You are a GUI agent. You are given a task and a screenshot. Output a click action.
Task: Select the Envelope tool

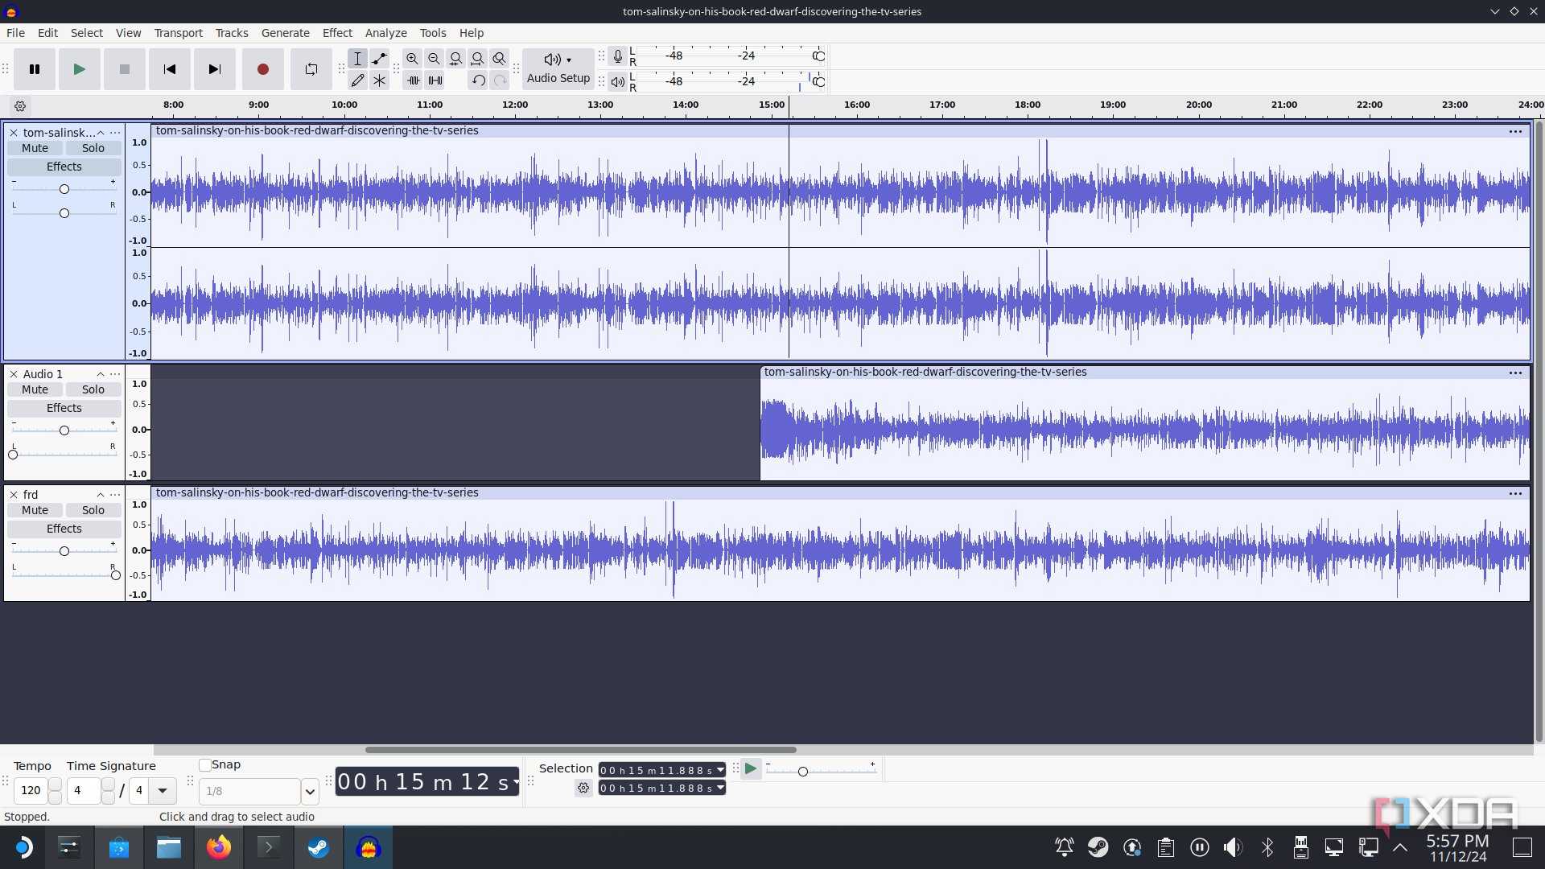click(379, 59)
